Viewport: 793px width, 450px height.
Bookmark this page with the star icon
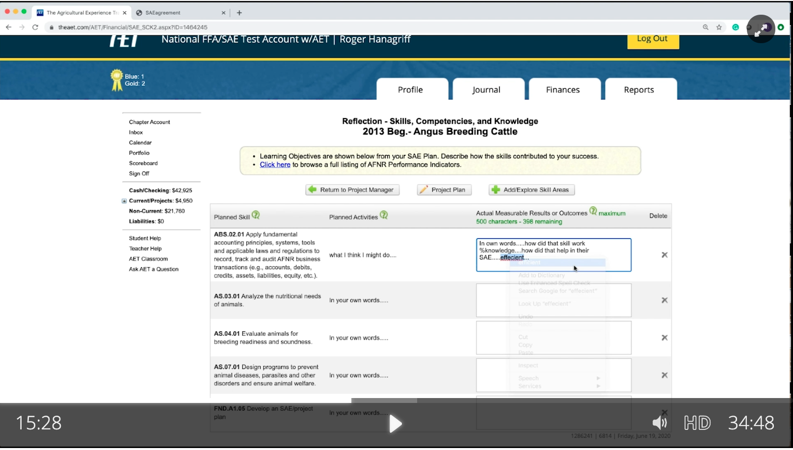click(719, 27)
